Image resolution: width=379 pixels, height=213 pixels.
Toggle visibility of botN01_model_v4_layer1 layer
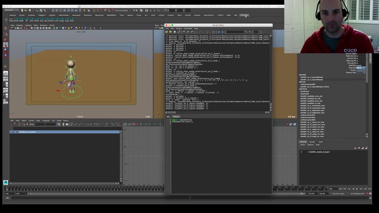[302, 152]
